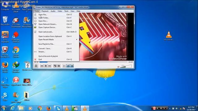The width and height of the screenshot is (198, 111).
Task: Toggle the playlist button
Action: pyautogui.click(x=64, y=66)
